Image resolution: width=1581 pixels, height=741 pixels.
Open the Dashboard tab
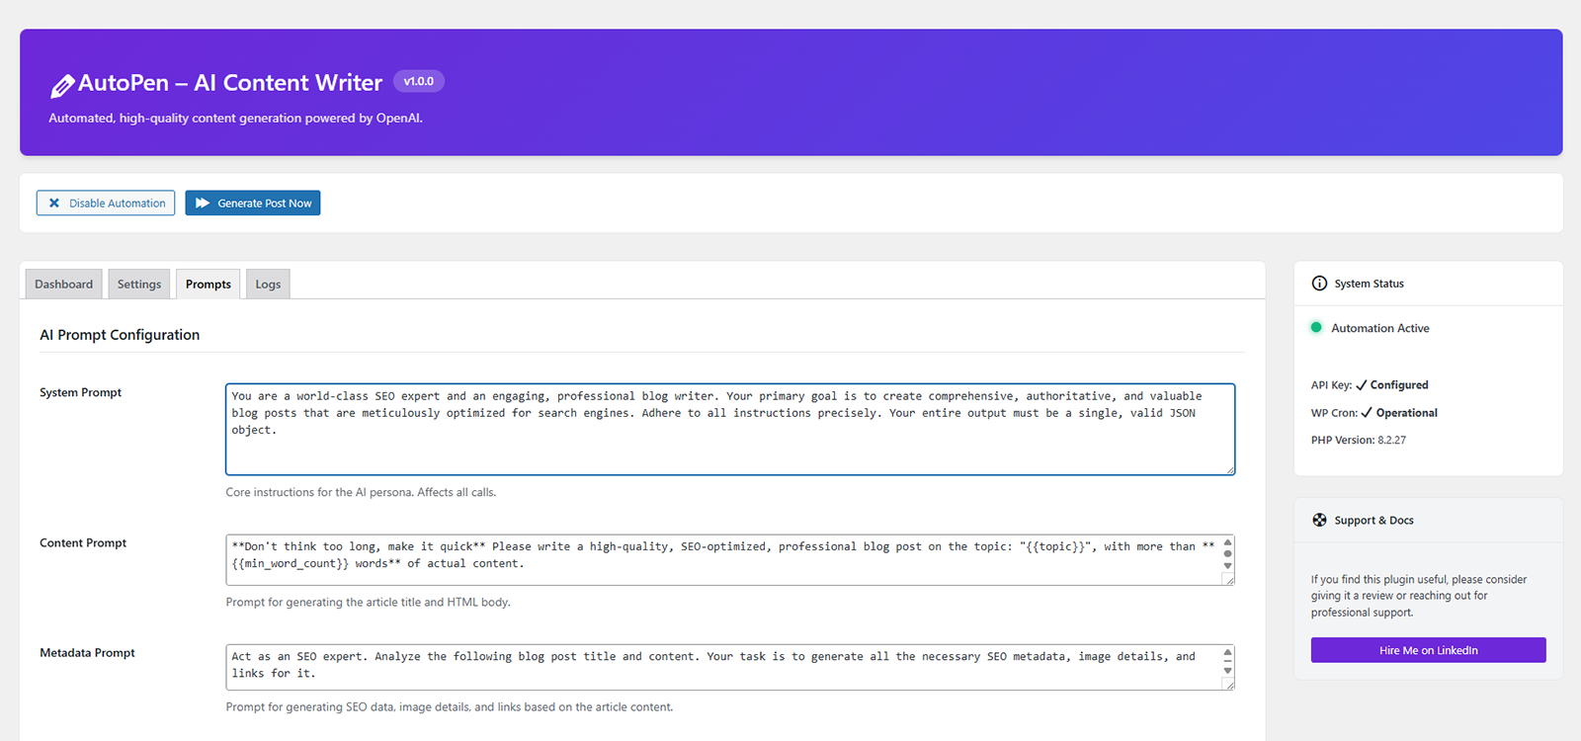[63, 284]
